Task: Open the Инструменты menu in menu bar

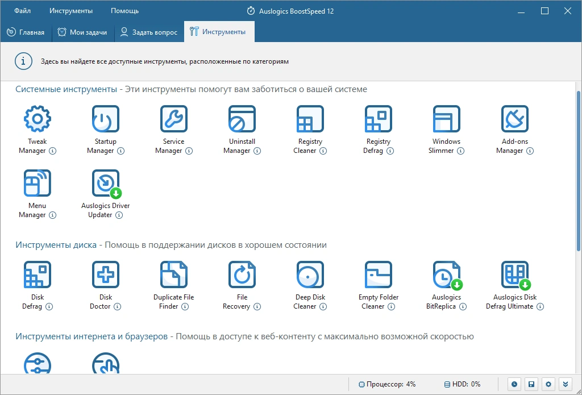Action: pos(71,11)
